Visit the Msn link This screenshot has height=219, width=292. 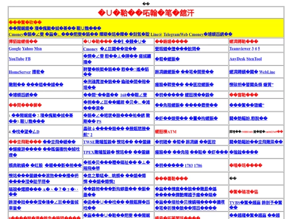click(x=38, y=49)
